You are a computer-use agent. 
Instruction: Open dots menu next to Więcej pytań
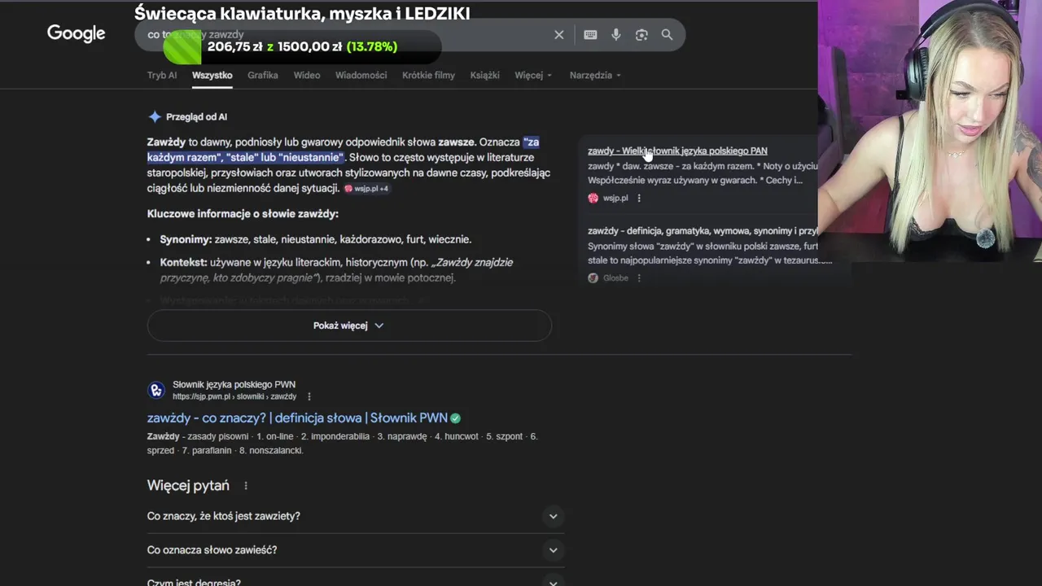[x=245, y=486]
